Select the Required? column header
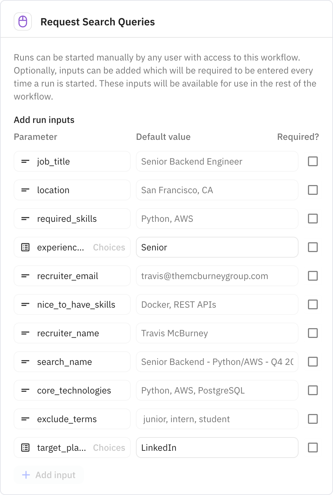Screen dimensions: 333x495 point(298,137)
